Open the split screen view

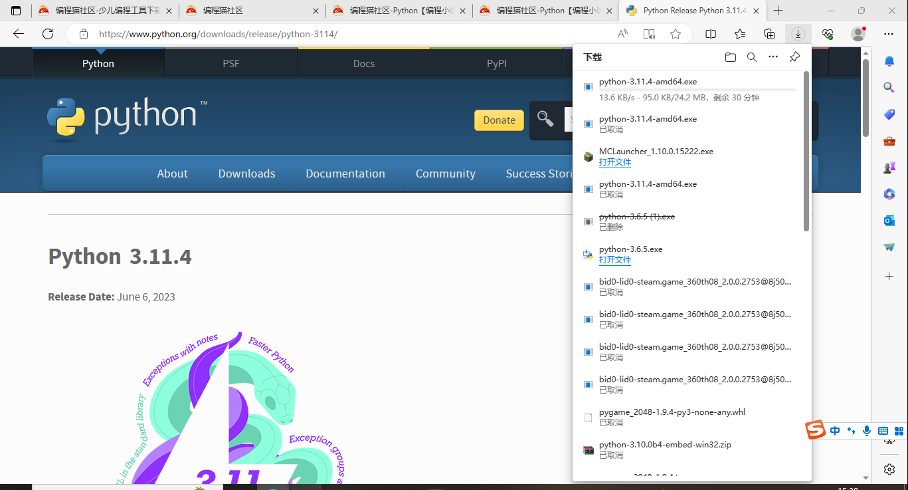(x=711, y=34)
